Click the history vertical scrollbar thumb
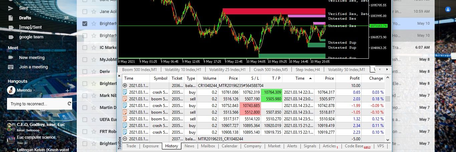The height and width of the screenshot is (152, 456). (388, 99)
